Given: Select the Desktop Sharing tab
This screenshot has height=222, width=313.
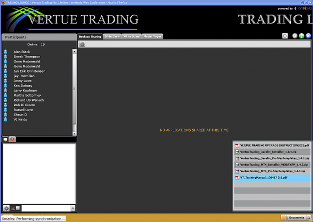Looking at the screenshot, I should pos(90,36).
